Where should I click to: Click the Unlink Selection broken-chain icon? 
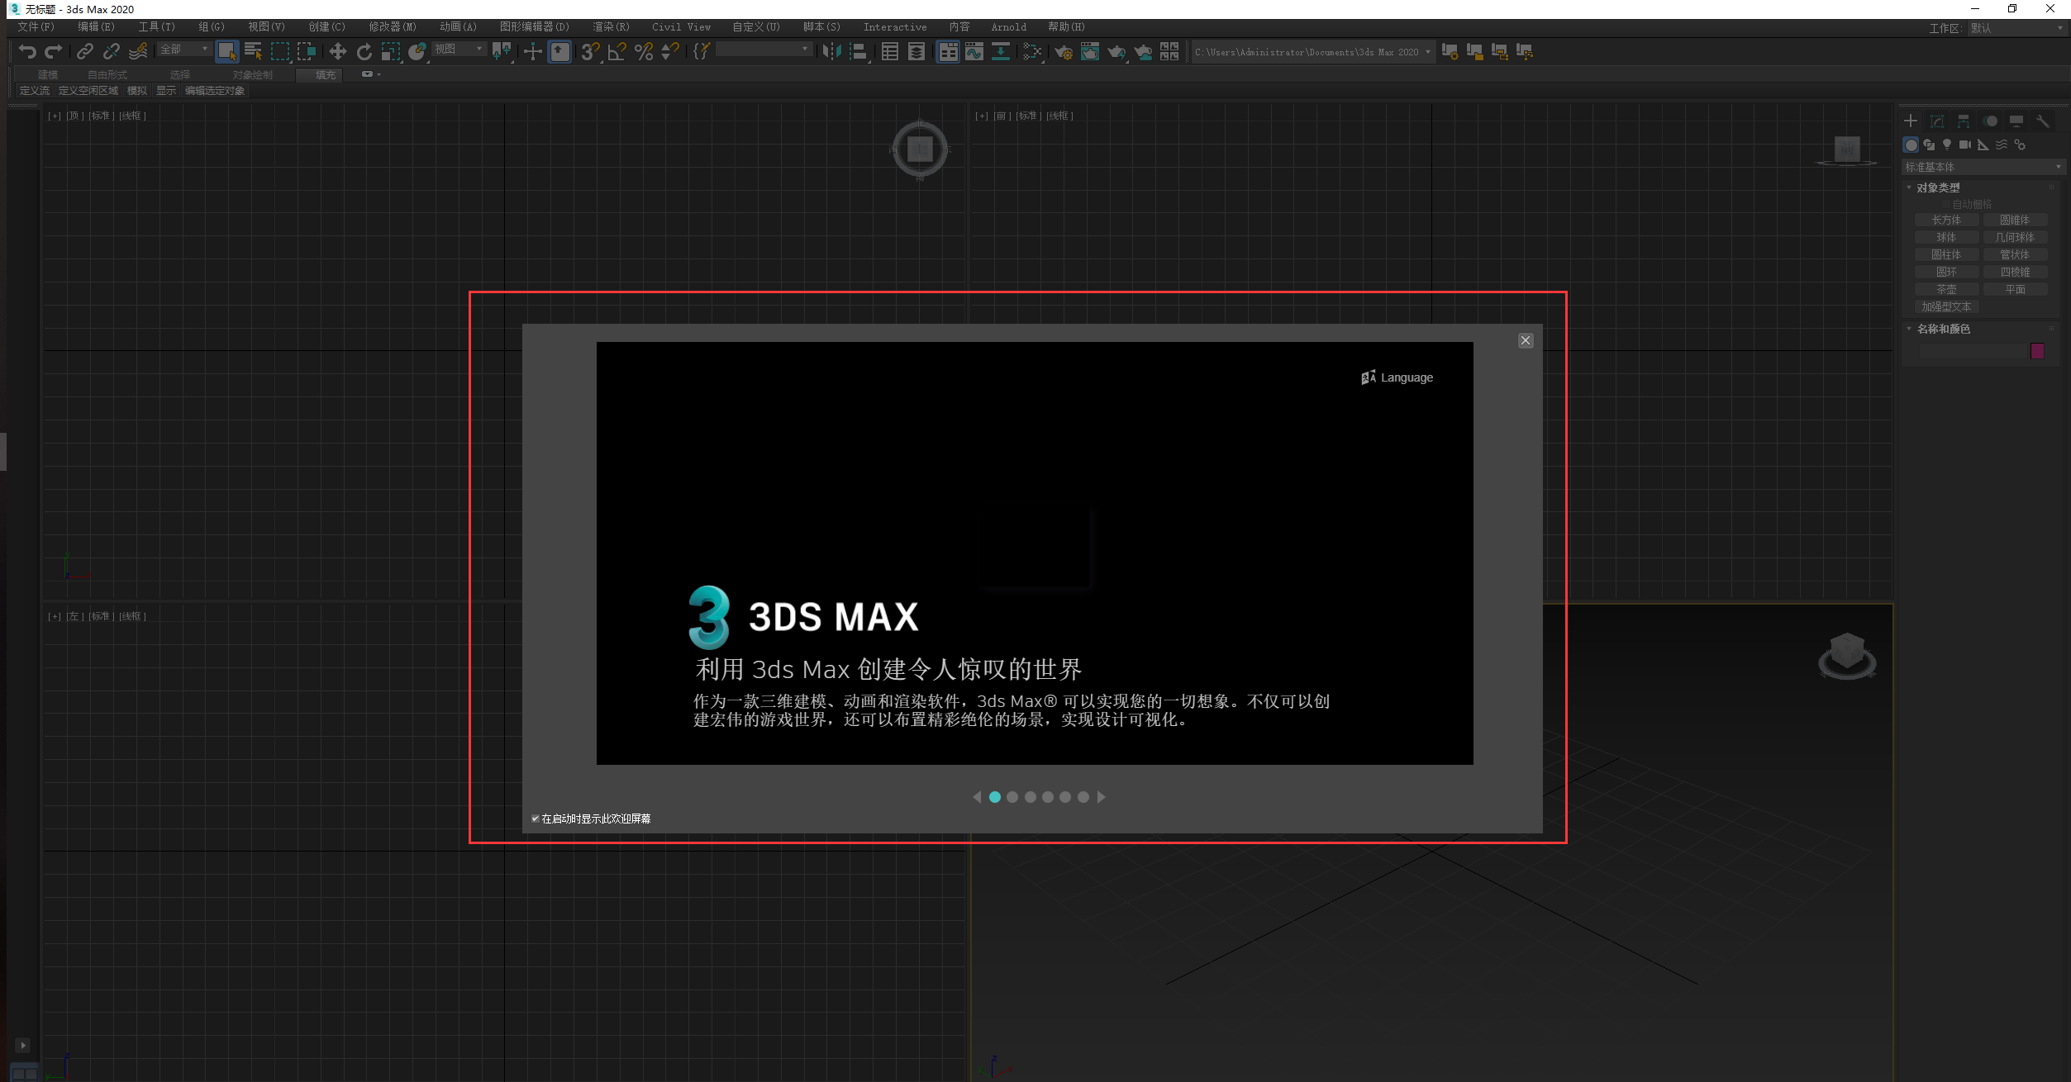point(112,51)
